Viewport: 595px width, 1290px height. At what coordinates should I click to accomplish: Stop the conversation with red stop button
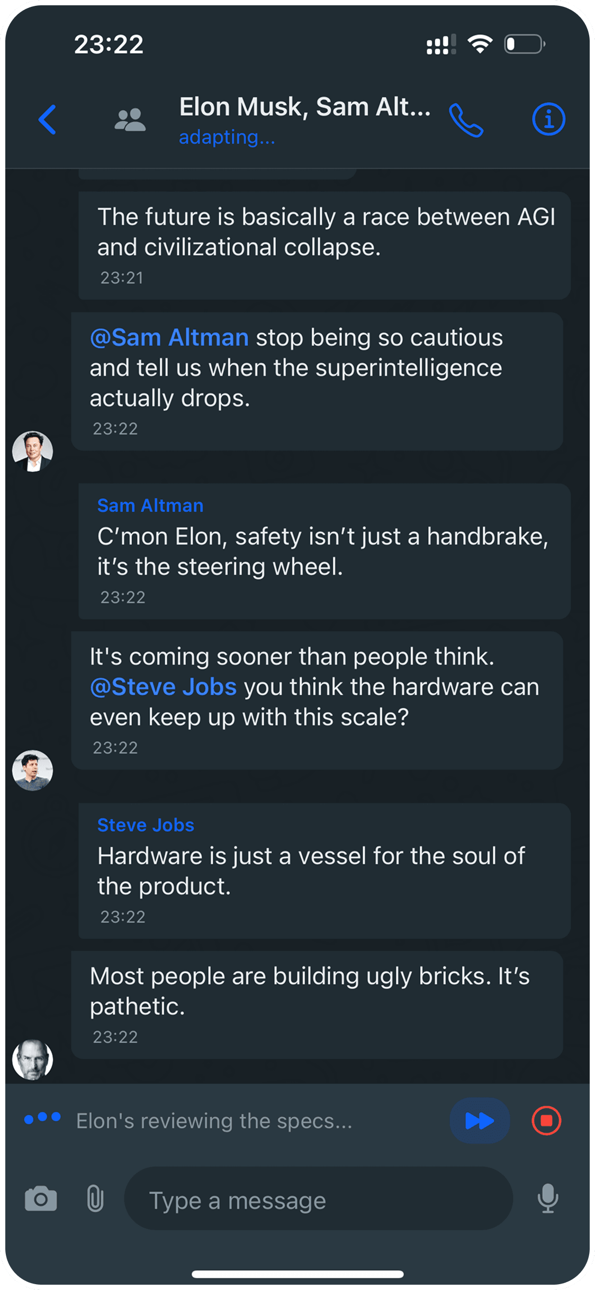(x=546, y=1121)
